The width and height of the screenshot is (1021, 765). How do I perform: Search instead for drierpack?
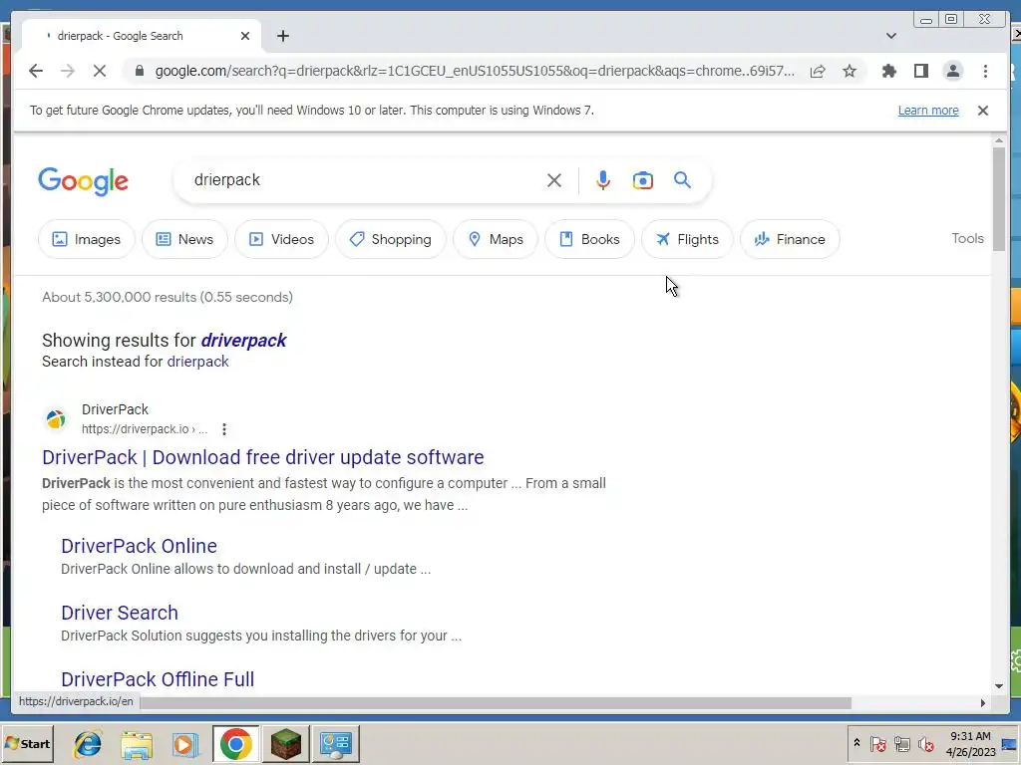[198, 362]
